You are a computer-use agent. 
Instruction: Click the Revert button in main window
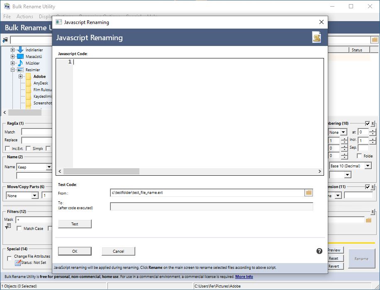[336, 266]
